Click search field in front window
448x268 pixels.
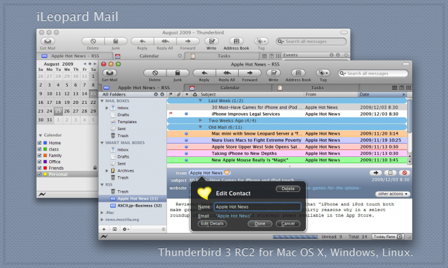[x=373, y=73]
